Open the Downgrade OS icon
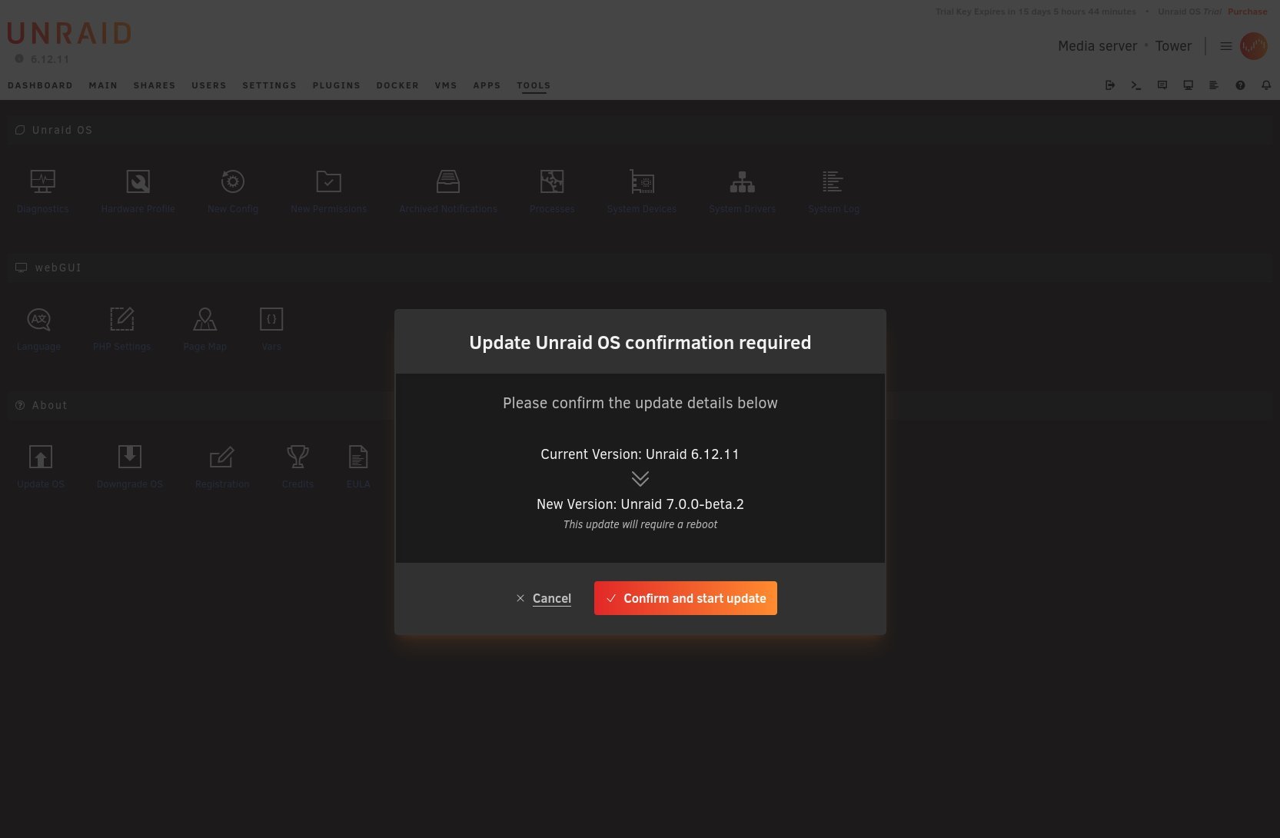 tap(129, 457)
